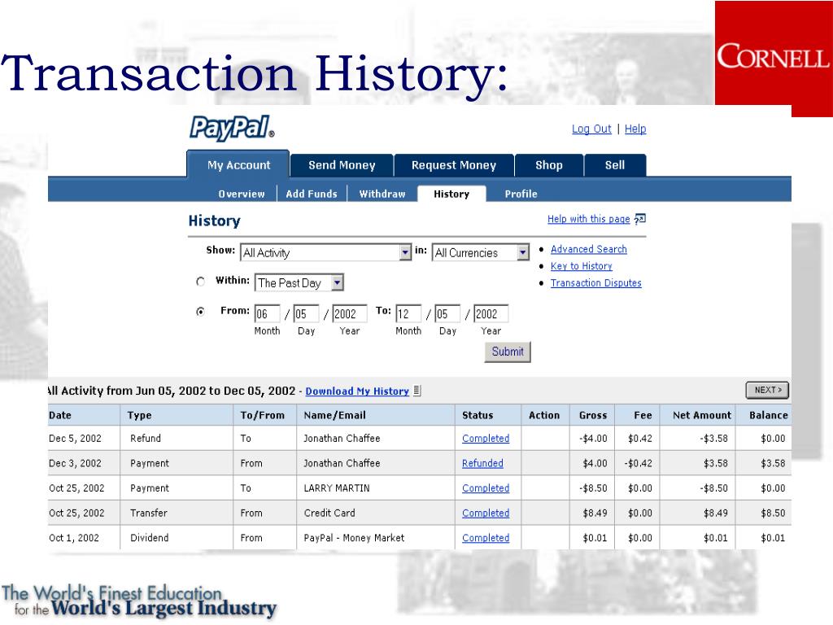
Task: Click the NEXT > button
Action: click(x=767, y=390)
